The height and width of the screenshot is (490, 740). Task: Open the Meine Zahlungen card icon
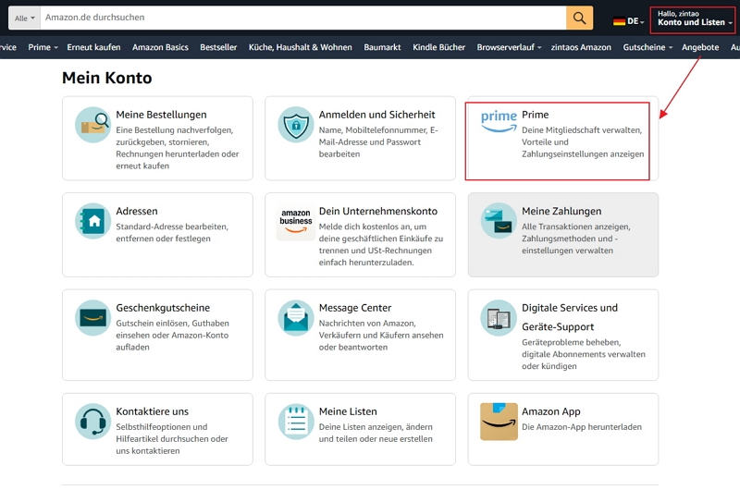[x=499, y=221]
